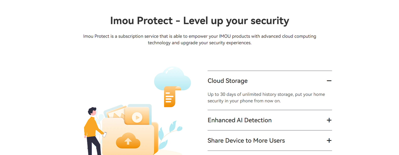Click the Cloud Storage section title
Viewport: 399px width, 155px height.
coord(227,81)
